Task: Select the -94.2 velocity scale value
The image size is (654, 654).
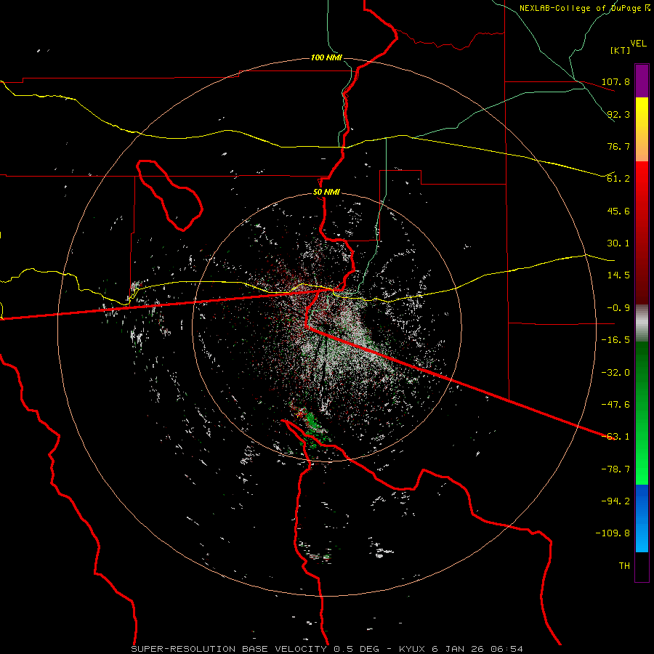Action: (x=615, y=501)
